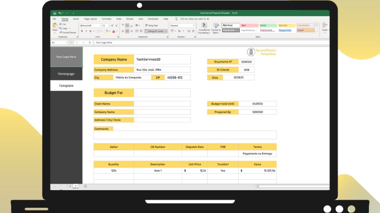This screenshot has width=380, height=213.
Task: Apply the Calculation cell style
Action: [x=305, y=25]
